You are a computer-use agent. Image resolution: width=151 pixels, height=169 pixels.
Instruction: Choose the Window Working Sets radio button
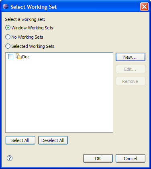[8, 28]
